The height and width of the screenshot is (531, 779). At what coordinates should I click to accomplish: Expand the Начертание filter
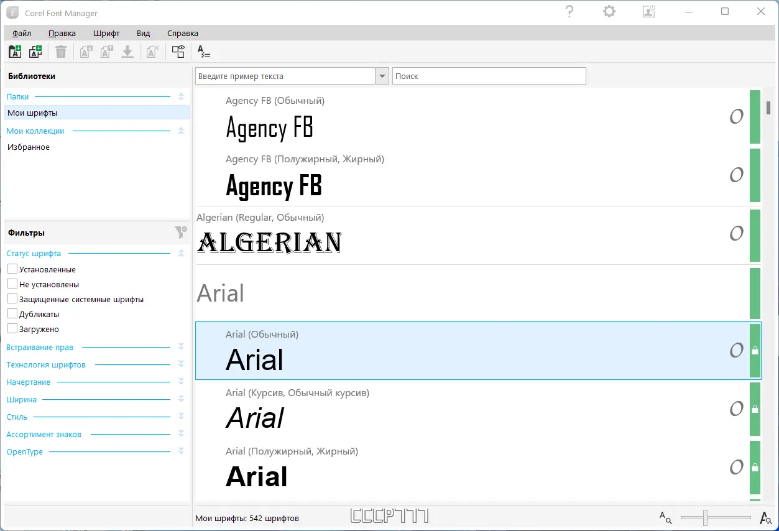point(181,382)
